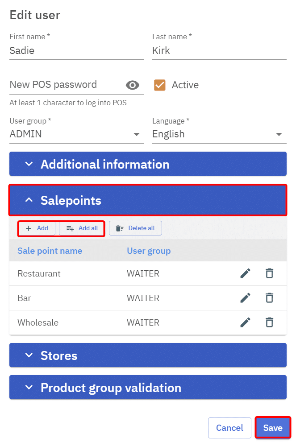Screen dimensions: 296x446
Task: Delete the Restaurant salepoint row
Action: pyautogui.click(x=269, y=273)
